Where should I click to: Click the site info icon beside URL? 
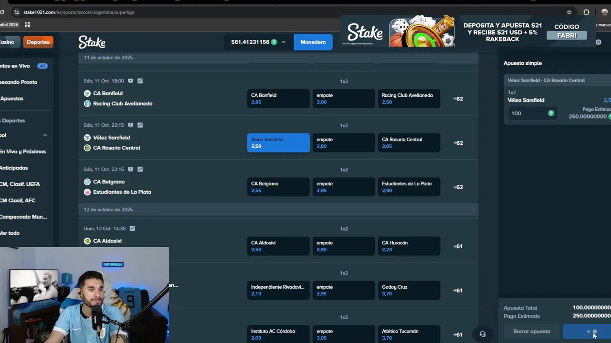coord(17,12)
